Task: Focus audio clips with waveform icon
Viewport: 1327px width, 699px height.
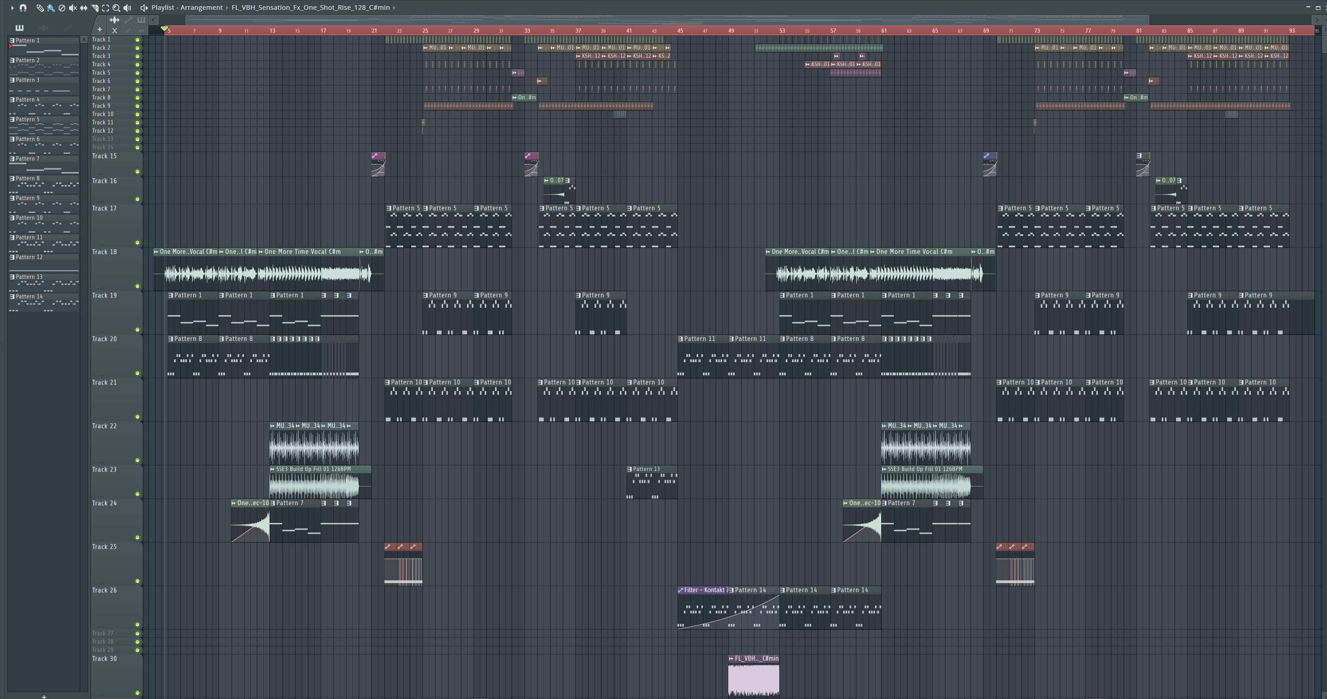Action: [115, 20]
